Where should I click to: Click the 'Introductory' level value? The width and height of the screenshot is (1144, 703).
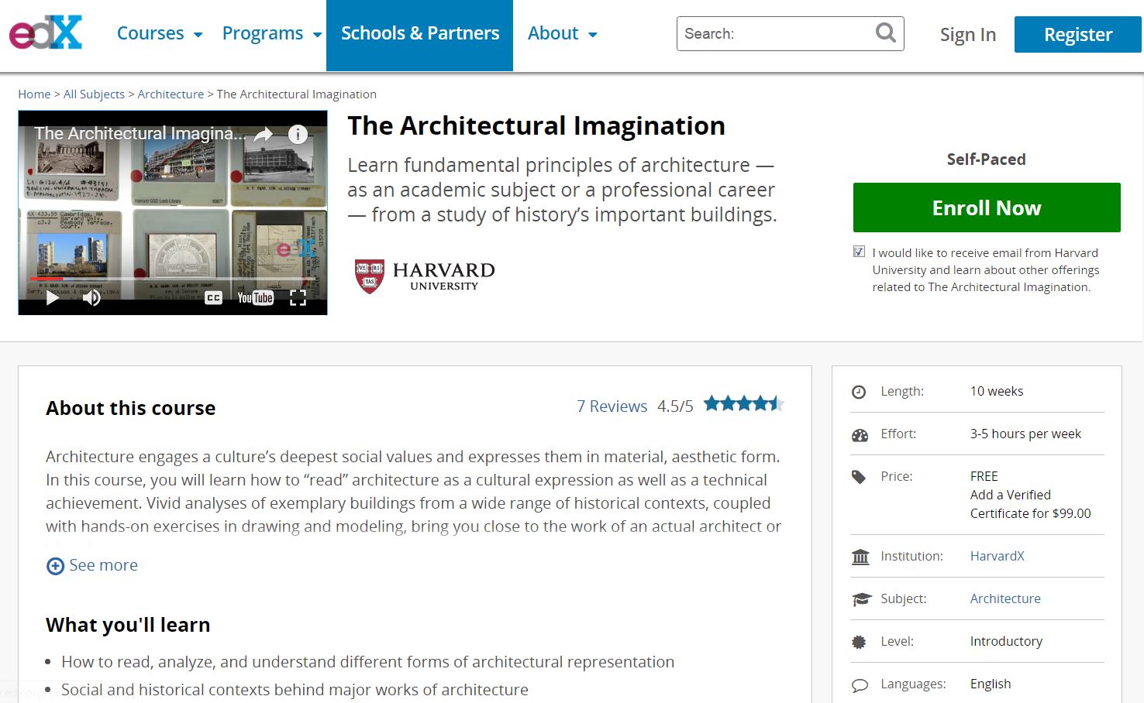pyautogui.click(x=1006, y=641)
